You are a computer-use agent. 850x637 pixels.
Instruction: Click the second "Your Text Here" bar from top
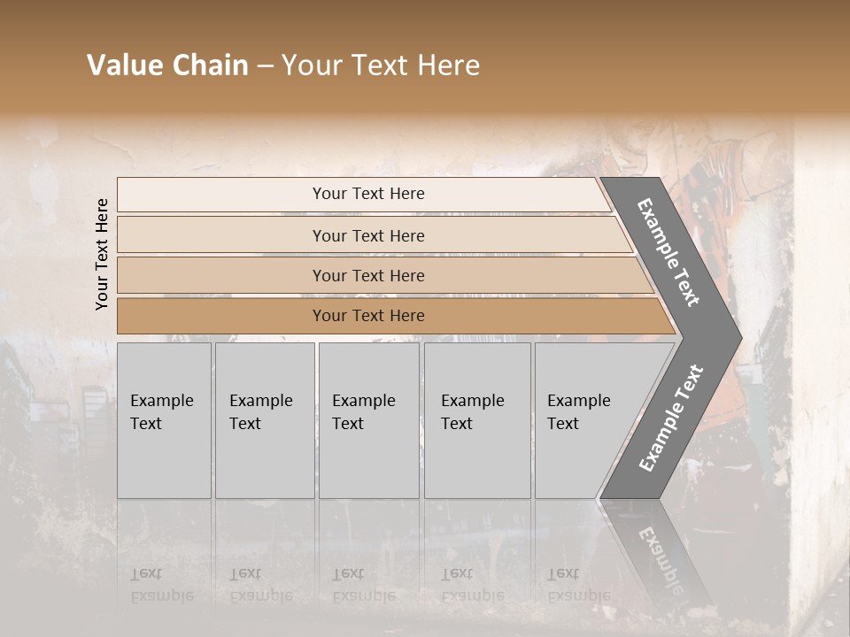coord(367,235)
